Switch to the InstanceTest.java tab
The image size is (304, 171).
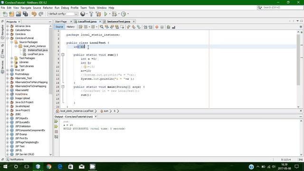(119, 21)
